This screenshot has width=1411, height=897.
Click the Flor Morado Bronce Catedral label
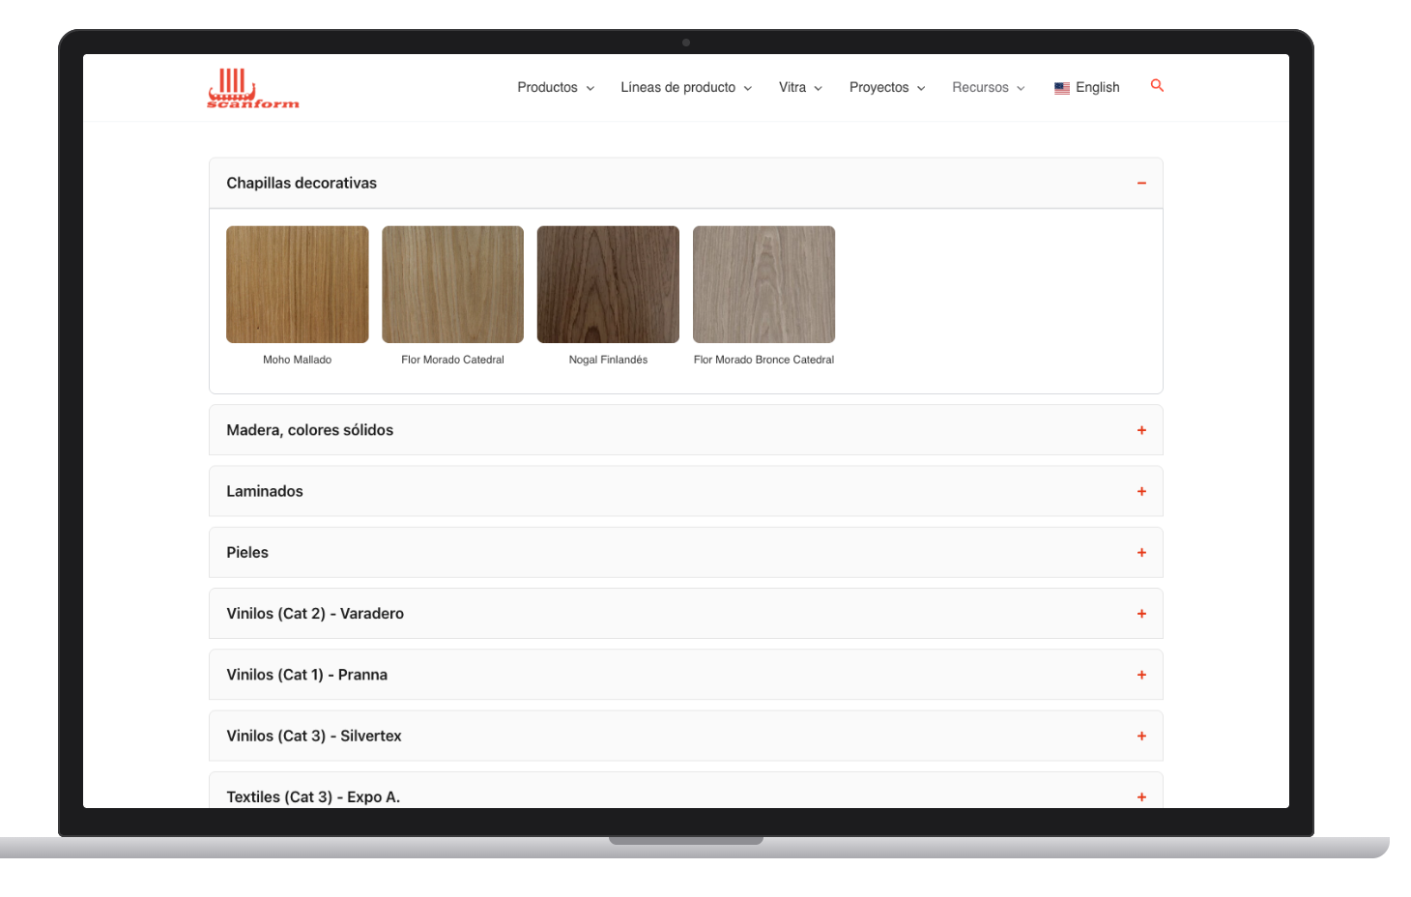763,360
